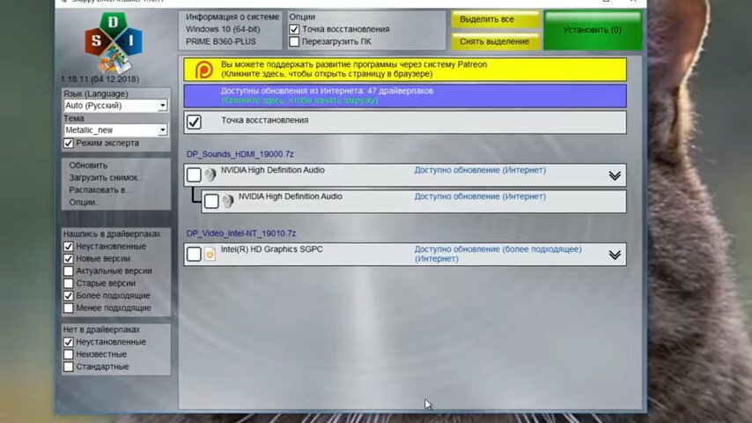
Task: Enable 'Неизвестные' filter checkbox
Action: coord(69,354)
